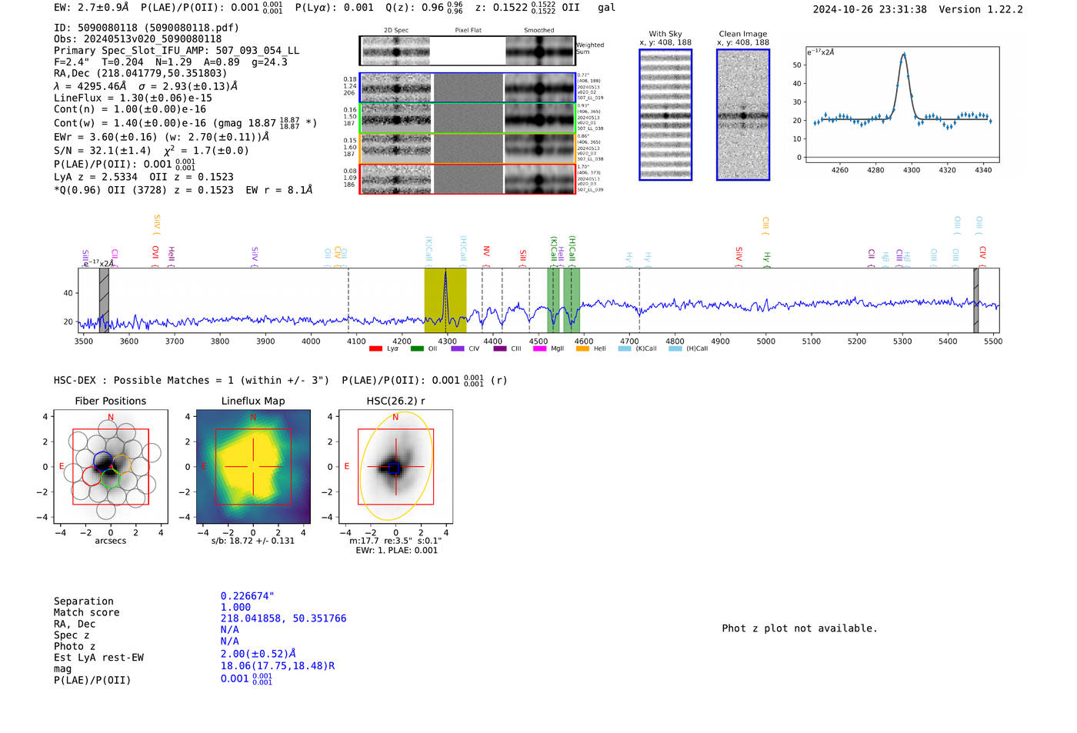Image resolution: width=1077 pixels, height=733 pixels.
Task: Click the Spec z N/A value
Action: tap(229, 629)
